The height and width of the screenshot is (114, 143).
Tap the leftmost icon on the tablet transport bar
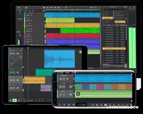click(x=10, y=100)
